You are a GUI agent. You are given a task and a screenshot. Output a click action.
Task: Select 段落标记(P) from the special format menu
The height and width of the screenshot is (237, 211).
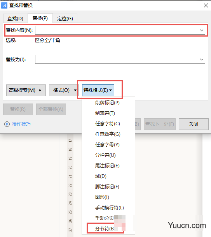click(x=108, y=103)
